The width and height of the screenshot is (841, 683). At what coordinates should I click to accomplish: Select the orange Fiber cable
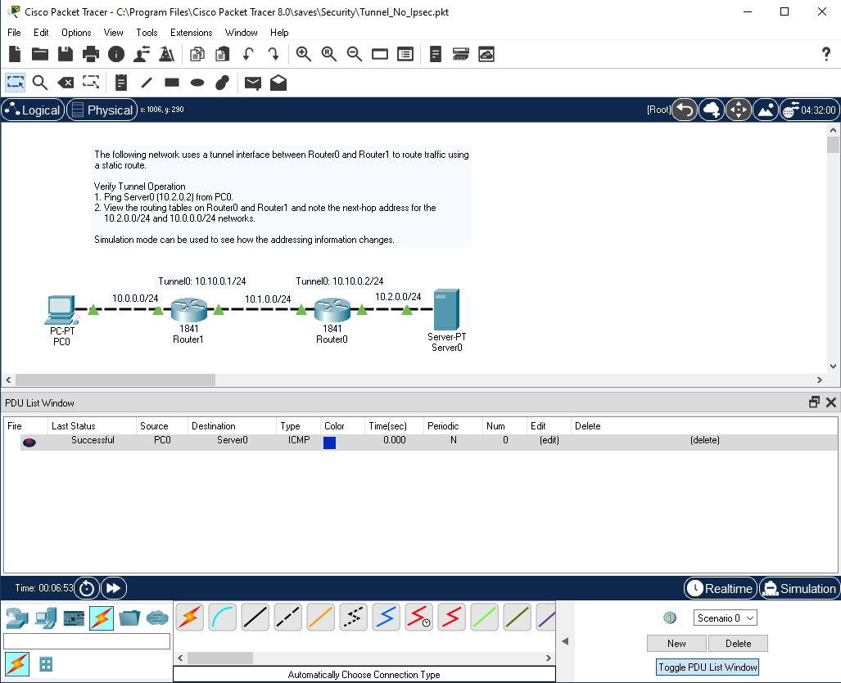click(321, 617)
